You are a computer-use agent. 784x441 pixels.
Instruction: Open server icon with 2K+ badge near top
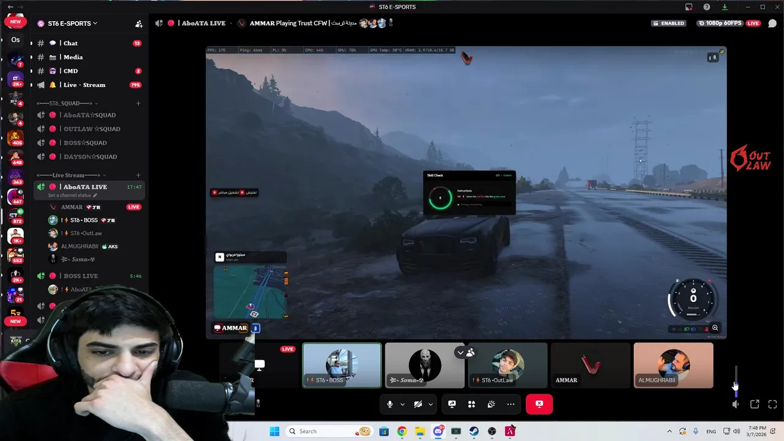tap(15, 80)
